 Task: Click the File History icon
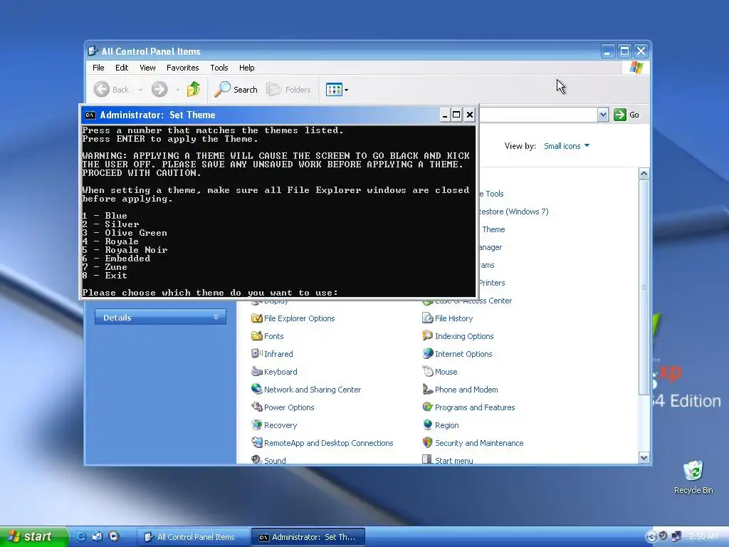pyautogui.click(x=427, y=318)
